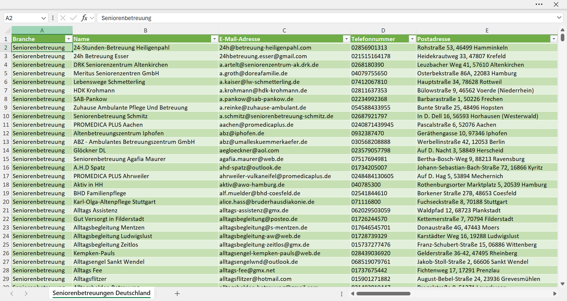Select phone number cell '02234992368'
The height and width of the screenshot is (301, 567).
pos(383,99)
